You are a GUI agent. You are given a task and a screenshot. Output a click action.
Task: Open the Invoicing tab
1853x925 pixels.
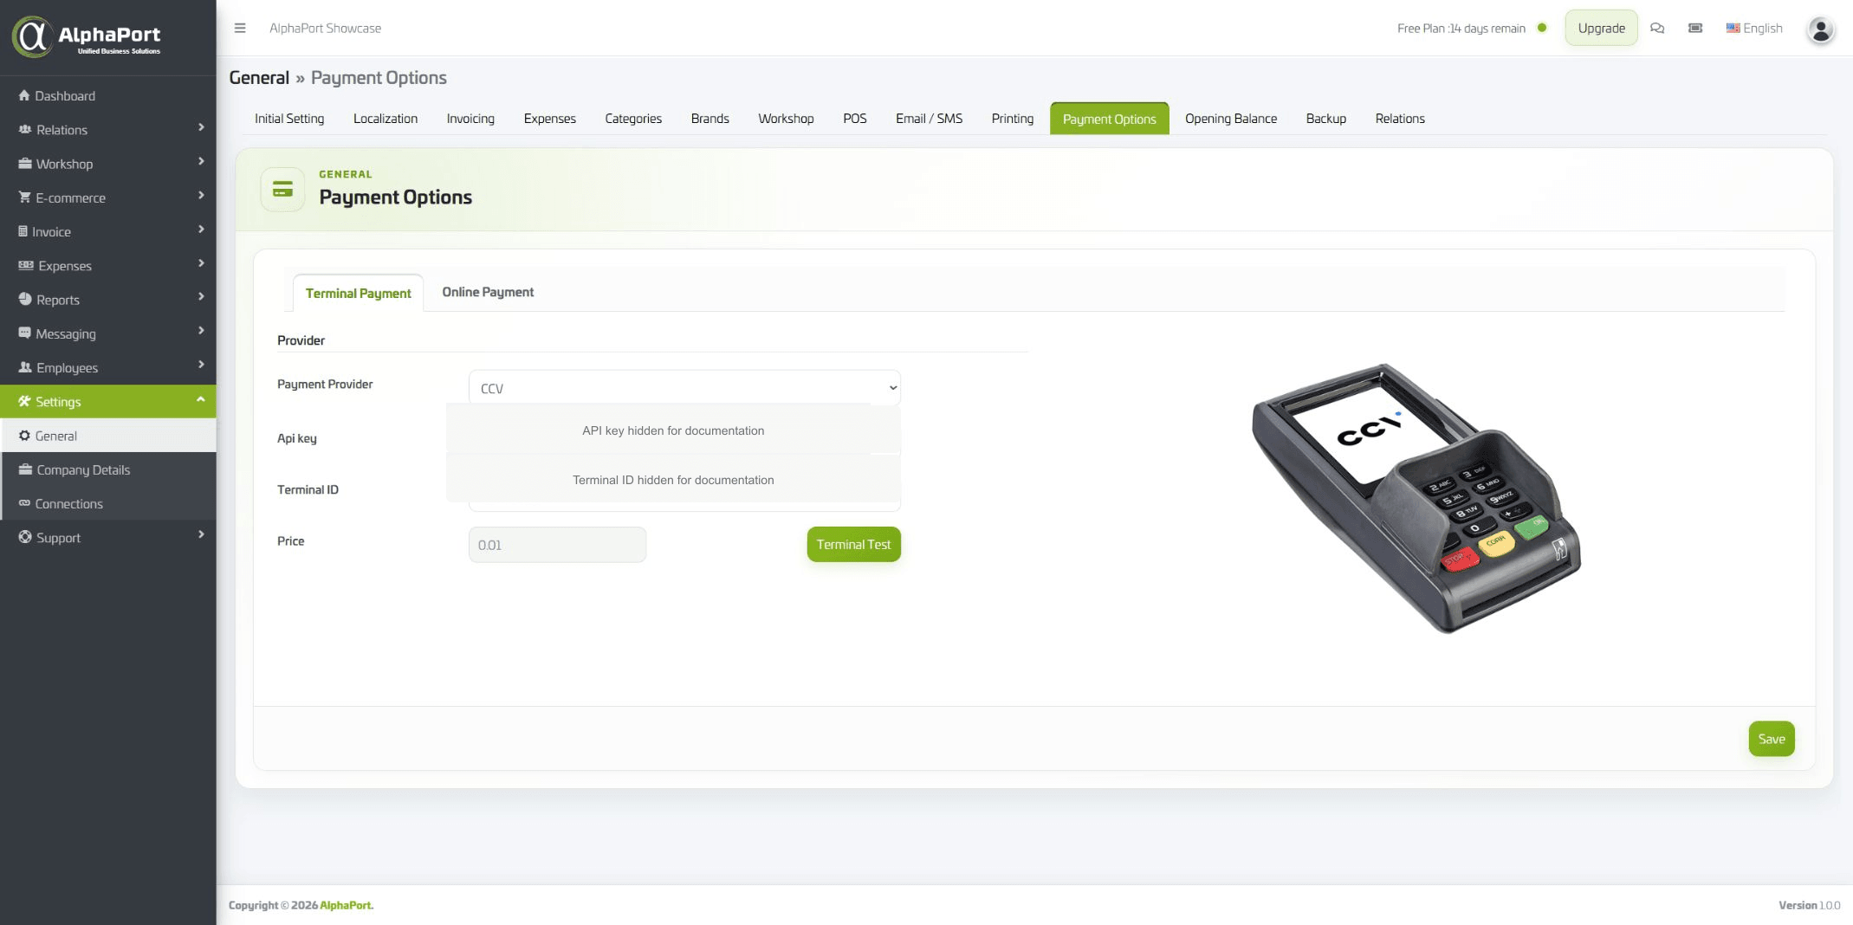[470, 119]
